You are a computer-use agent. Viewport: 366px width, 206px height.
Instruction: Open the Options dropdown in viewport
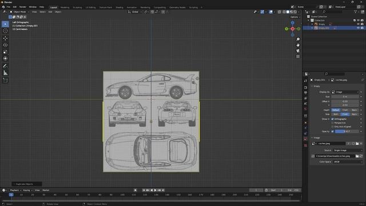(x=295, y=17)
